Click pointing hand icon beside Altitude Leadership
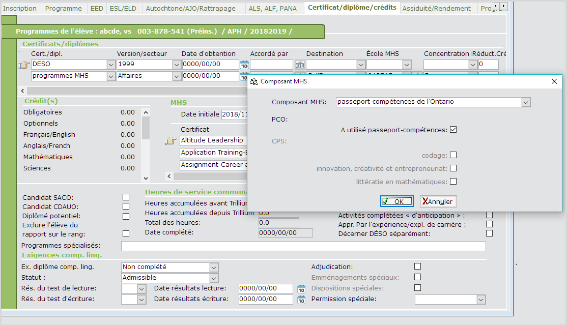Viewport: 567px width, 326px height. pos(171,141)
